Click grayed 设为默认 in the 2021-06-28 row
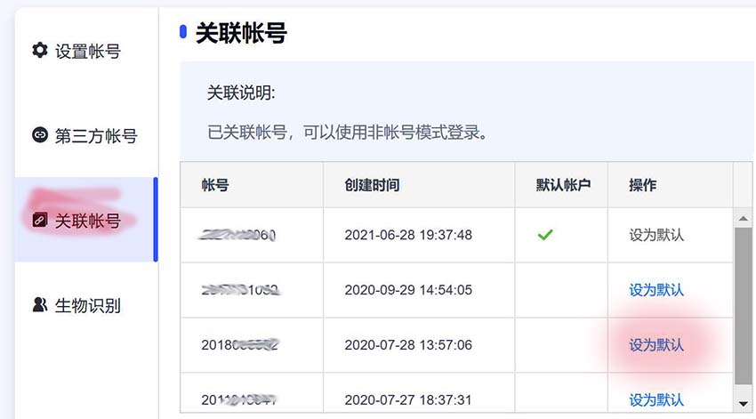 pyautogui.click(x=656, y=235)
